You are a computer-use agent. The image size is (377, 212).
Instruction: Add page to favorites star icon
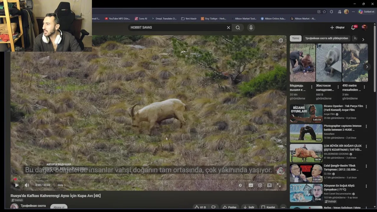point(324,12)
